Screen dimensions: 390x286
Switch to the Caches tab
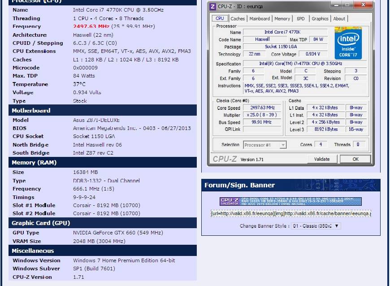pyautogui.click(x=238, y=19)
